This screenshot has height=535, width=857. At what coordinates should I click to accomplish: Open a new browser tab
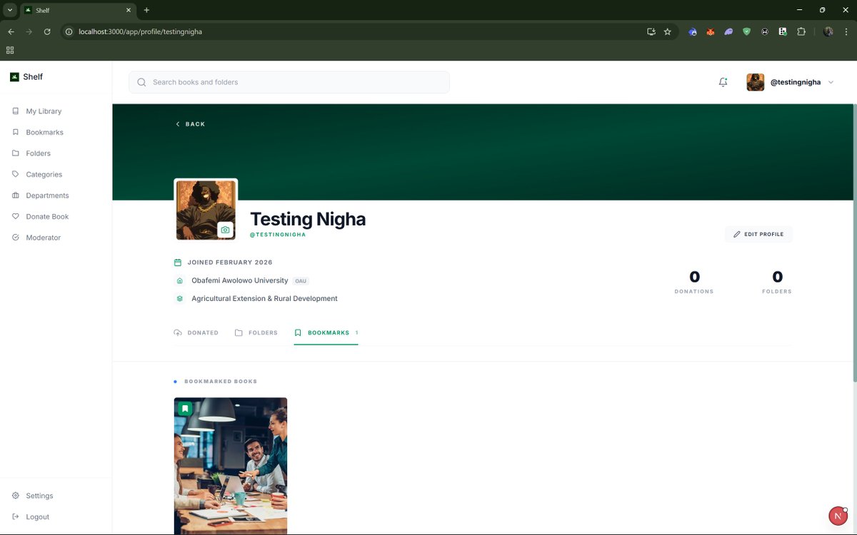coord(146,10)
